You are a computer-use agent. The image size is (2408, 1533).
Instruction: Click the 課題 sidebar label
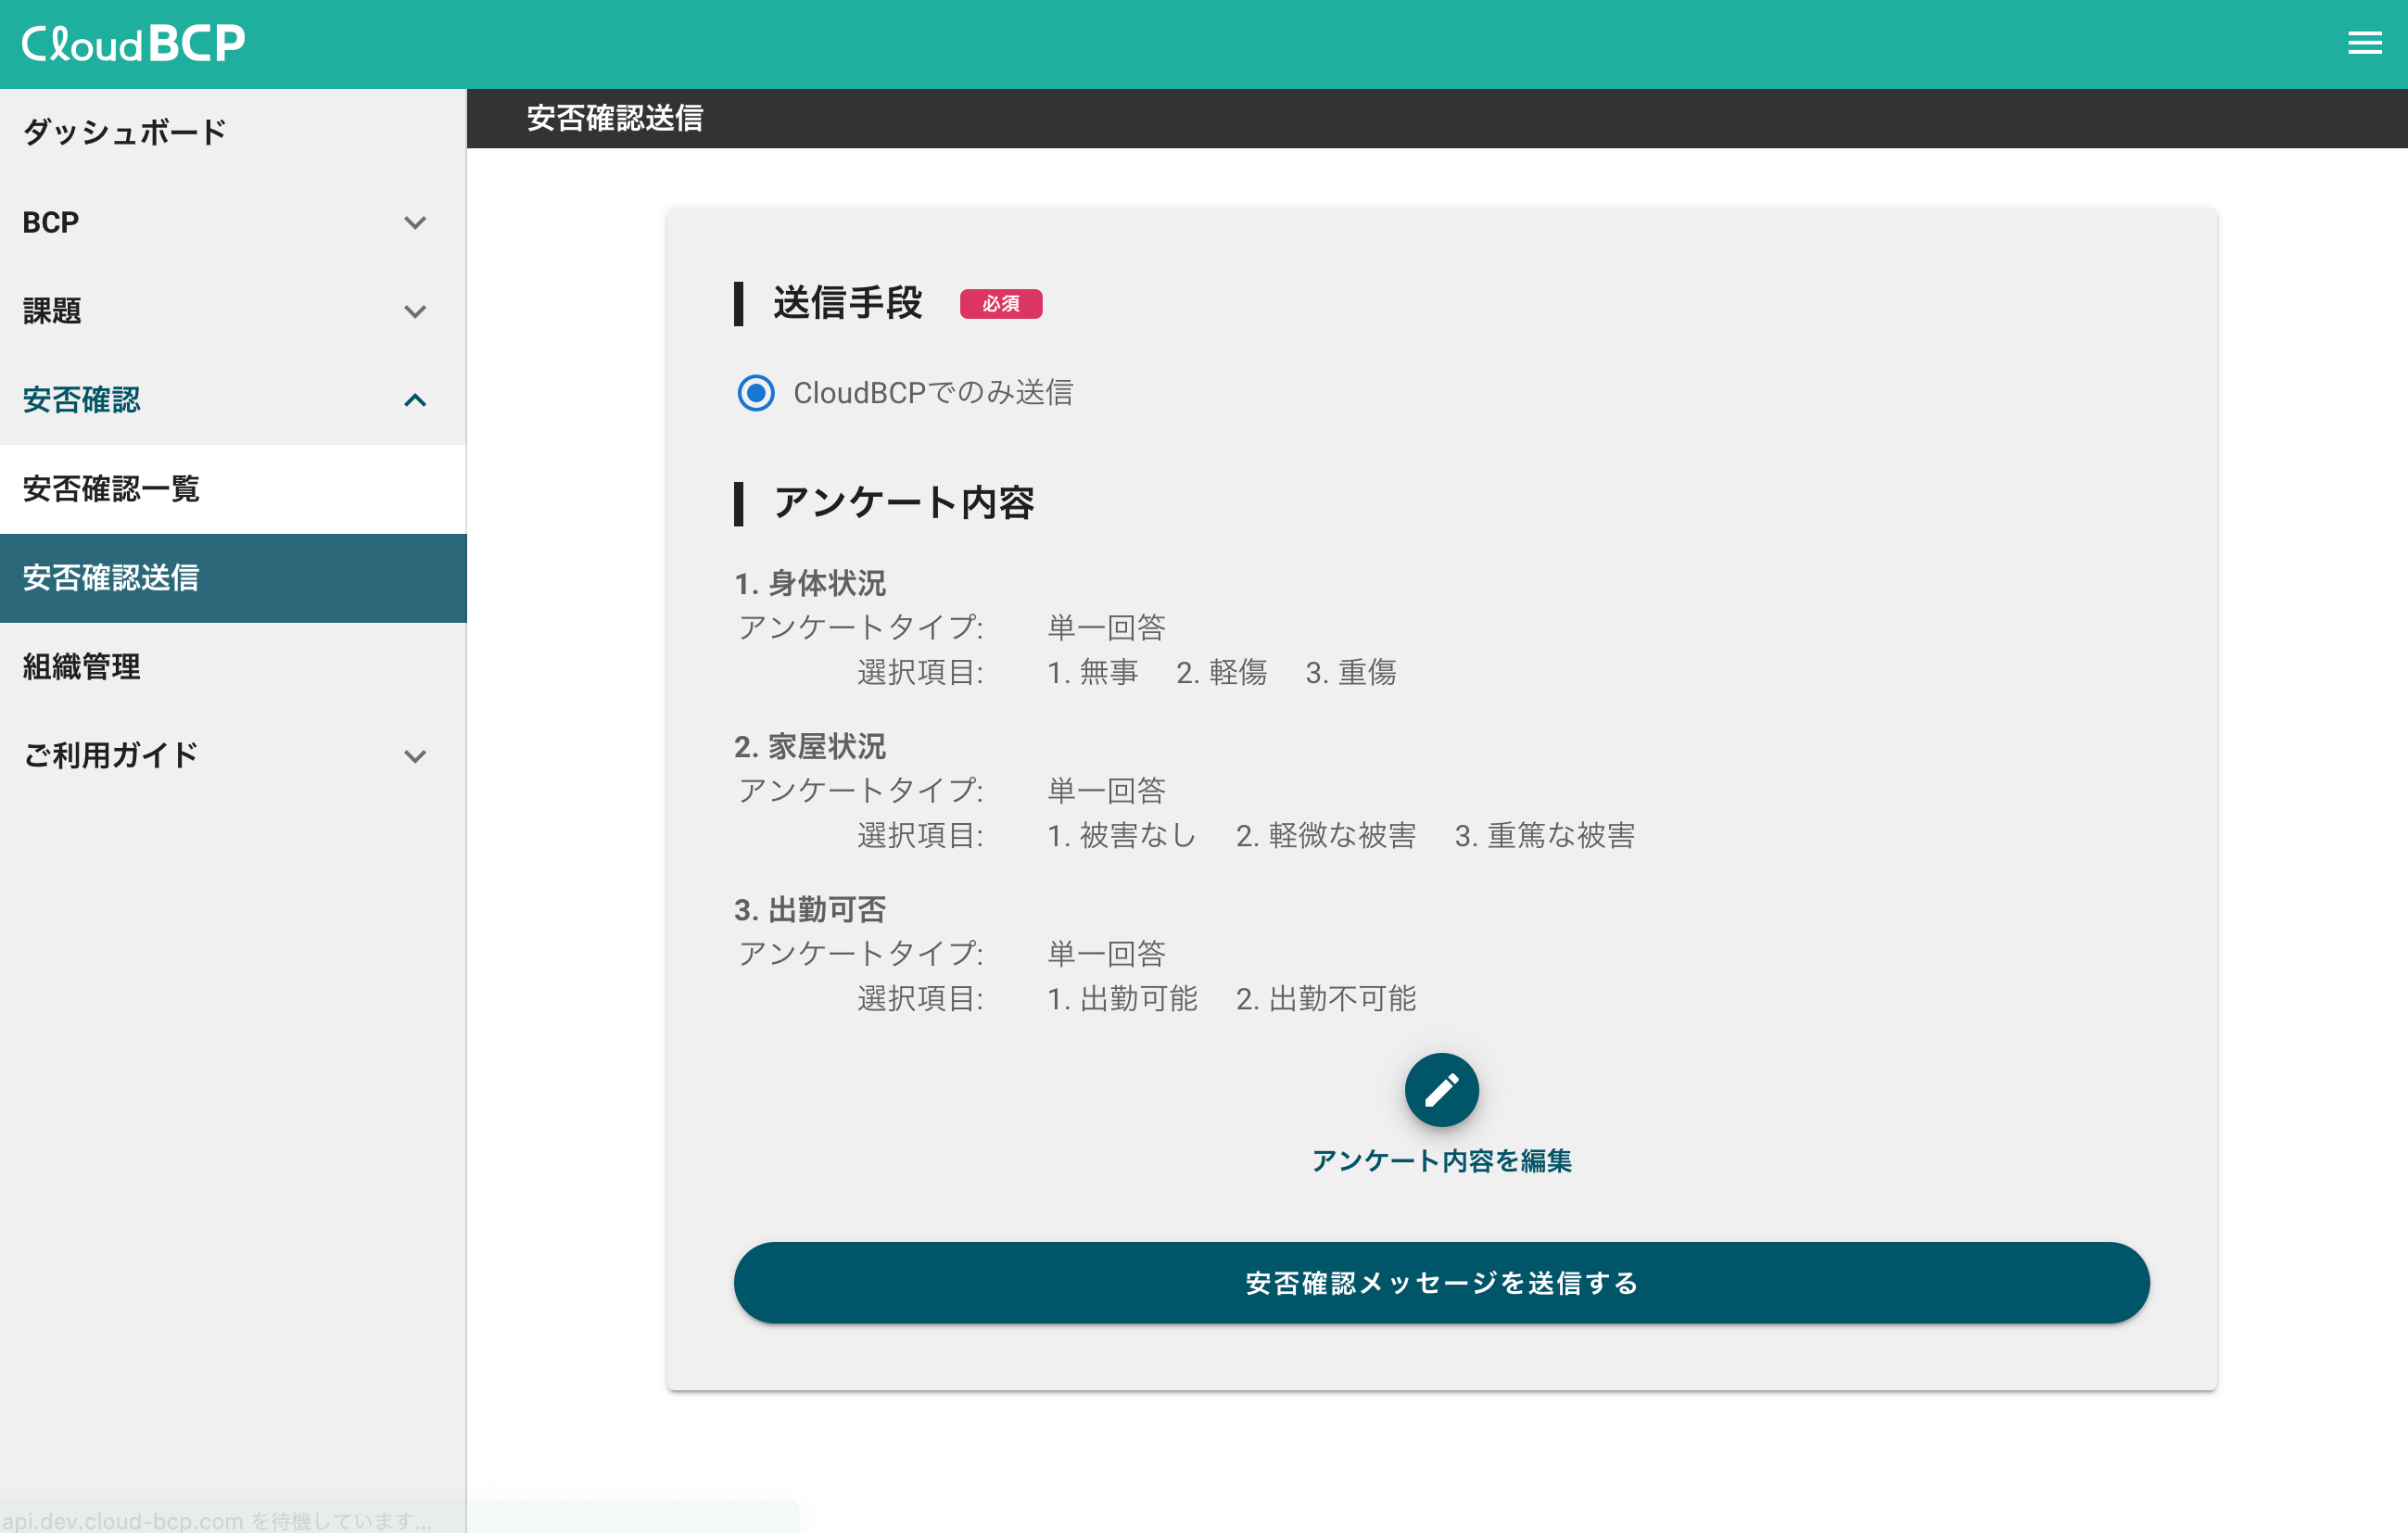(52, 311)
